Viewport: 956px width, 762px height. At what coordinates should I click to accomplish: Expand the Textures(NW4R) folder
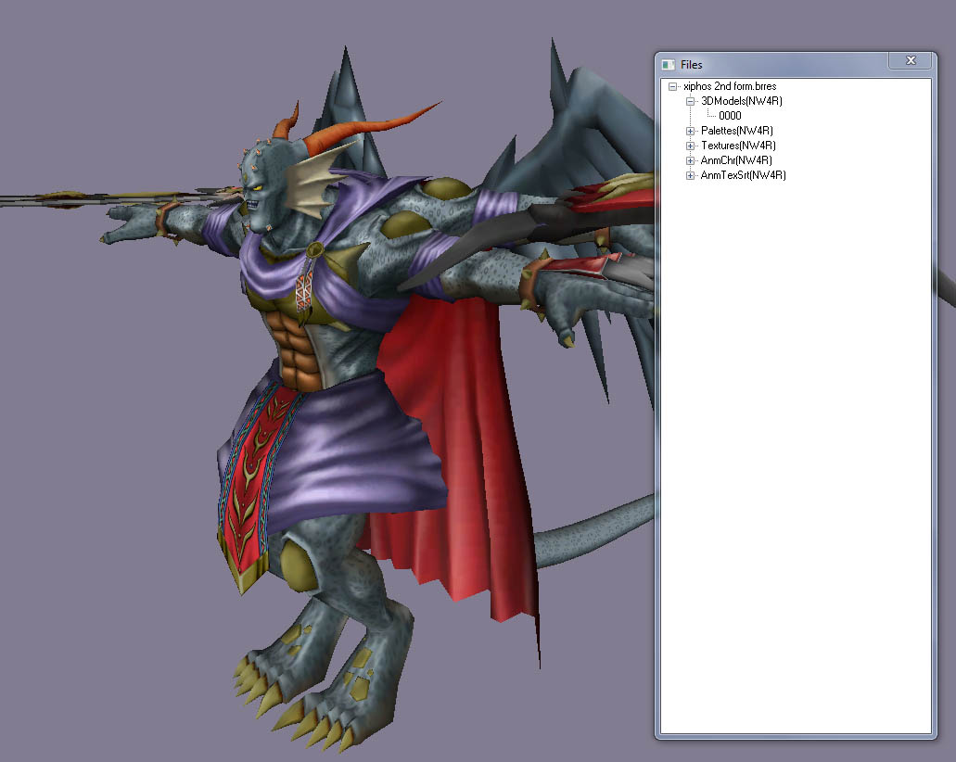tap(690, 146)
